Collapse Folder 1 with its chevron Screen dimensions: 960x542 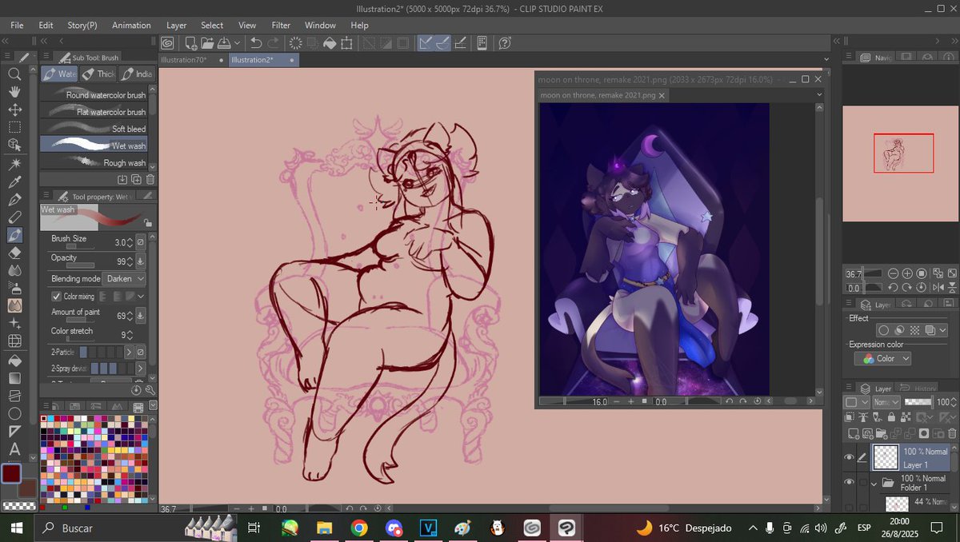click(874, 483)
